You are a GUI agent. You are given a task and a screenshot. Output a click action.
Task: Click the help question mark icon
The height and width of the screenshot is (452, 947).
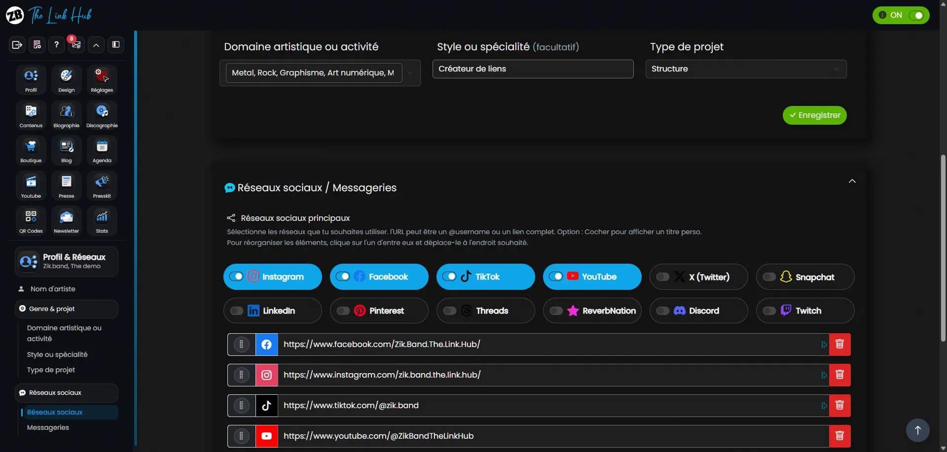tap(57, 45)
